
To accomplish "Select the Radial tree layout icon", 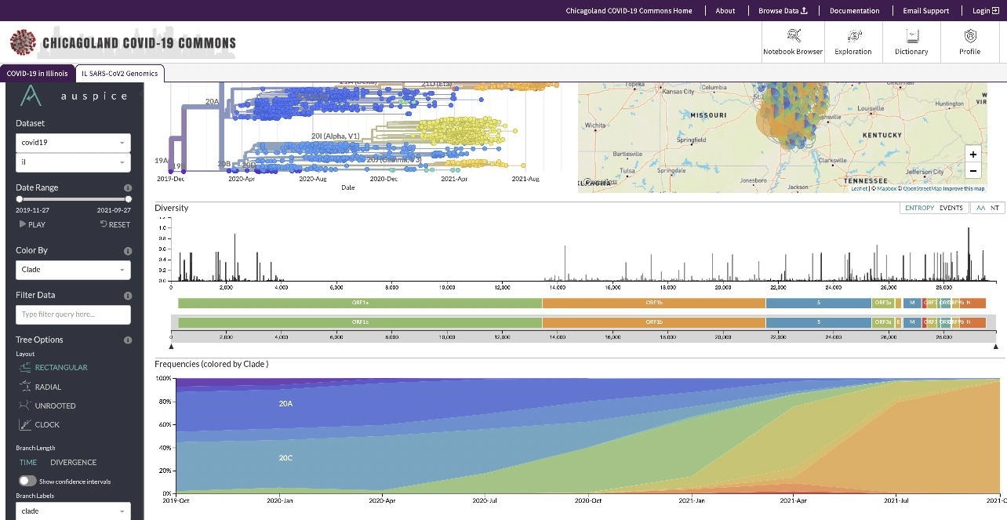I will pyautogui.click(x=25, y=386).
